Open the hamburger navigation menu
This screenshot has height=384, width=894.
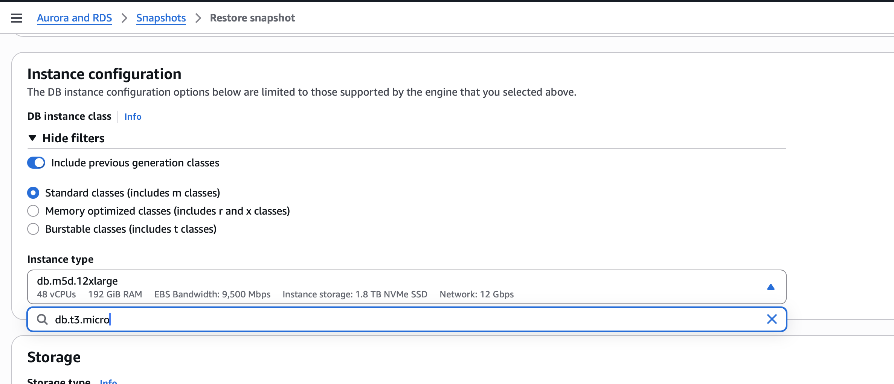point(17,18)
